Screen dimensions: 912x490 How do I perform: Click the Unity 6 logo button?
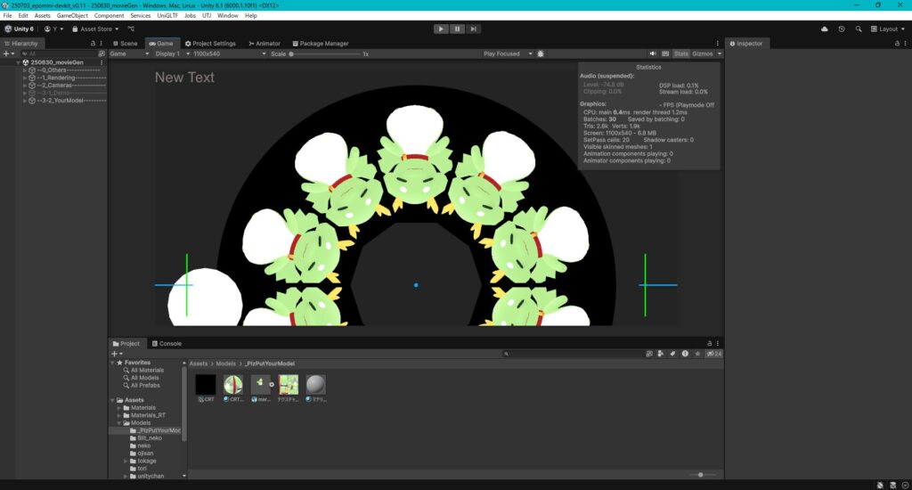20,29
